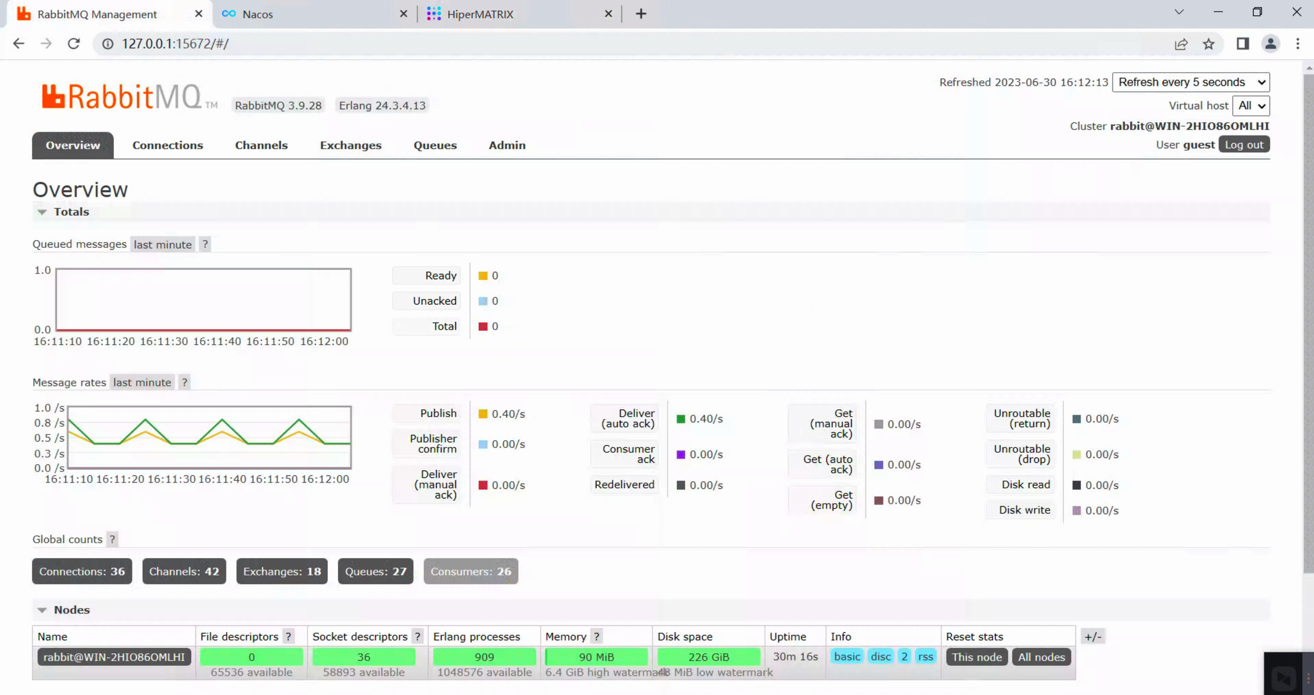Image resolution: width=1314 pixels, height=695 pixels.
Task: Click the Exchanges: 18 count button
Action: (x=282, y=571)
